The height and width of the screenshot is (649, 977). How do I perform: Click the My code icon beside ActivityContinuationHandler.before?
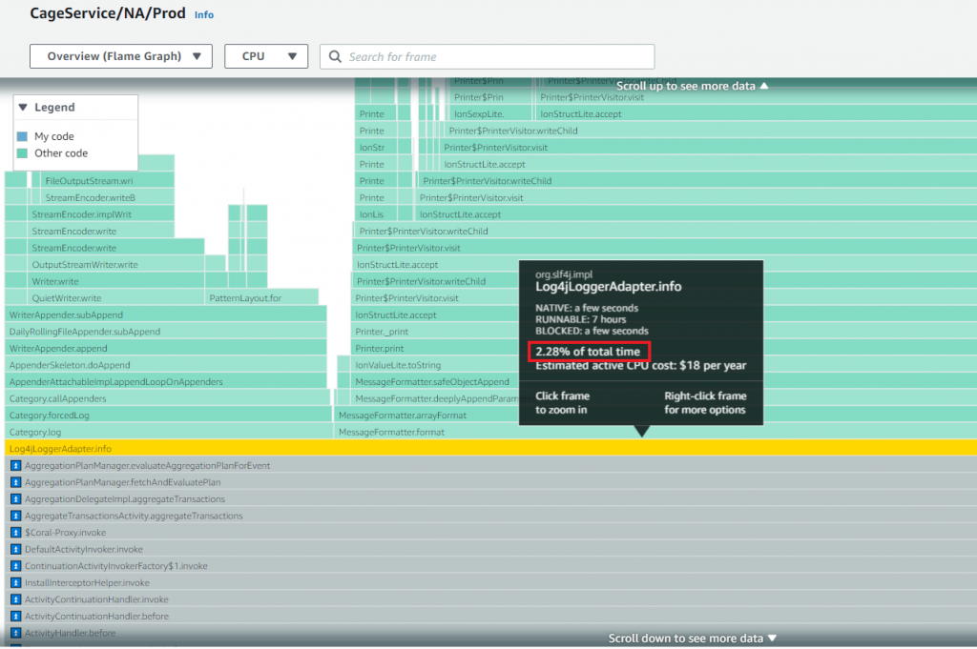point(14,615)
